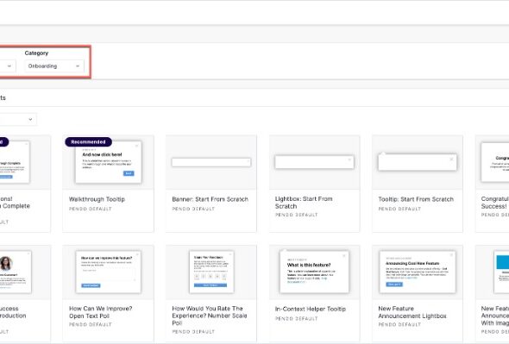This screenshot has width=509, height=344.
Task: Pick the Lightbox: Start From Scratch thumbnail
Action: point(314,162)
